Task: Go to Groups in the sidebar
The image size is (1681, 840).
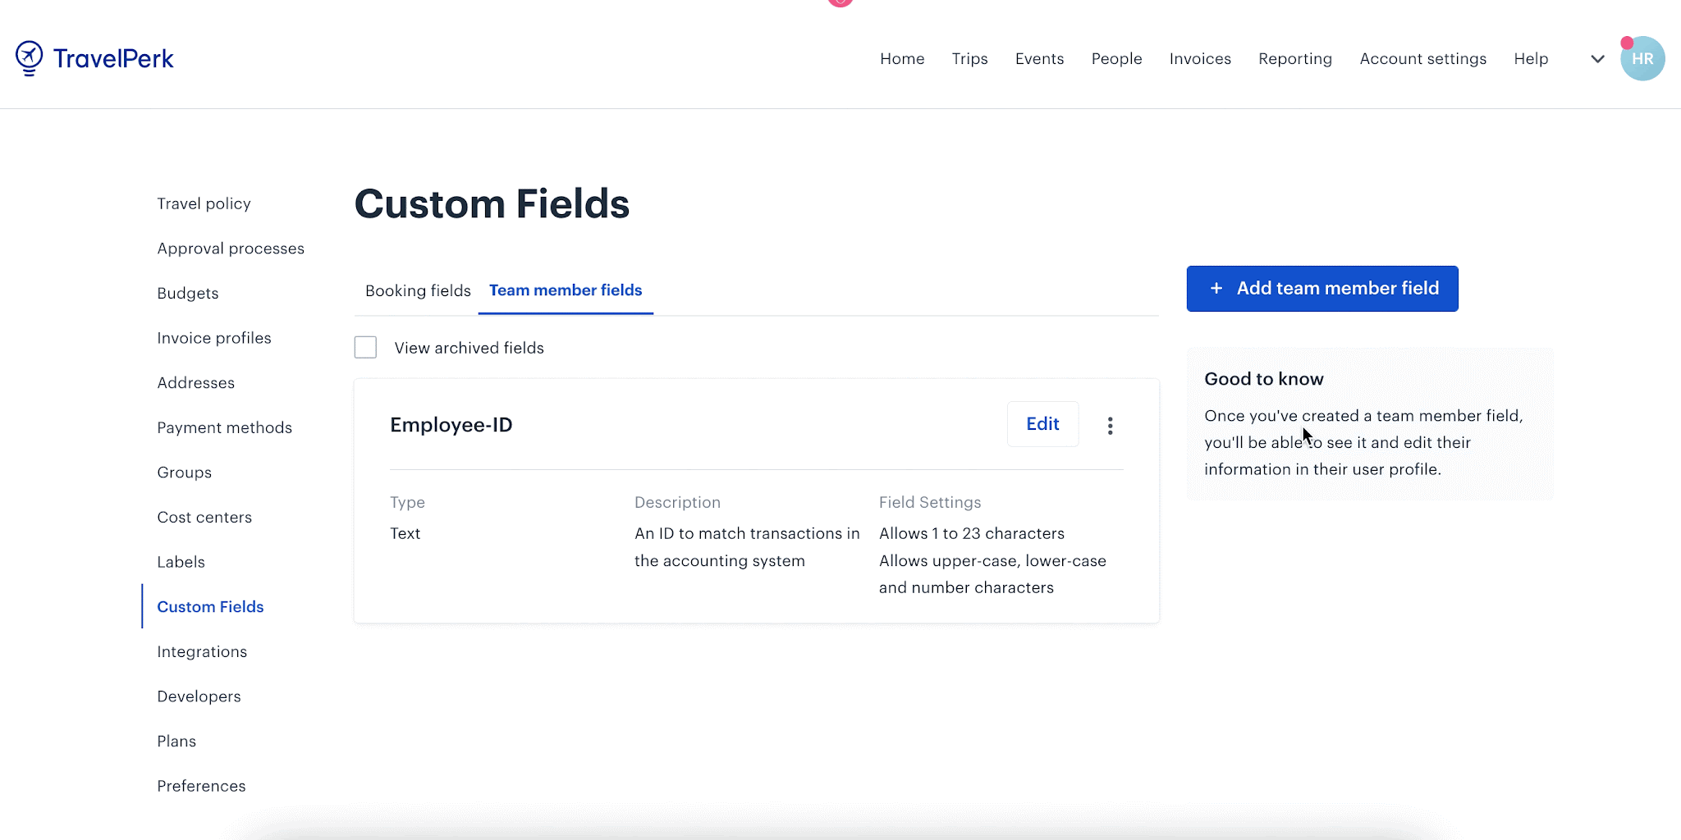Action: (184, 472)
